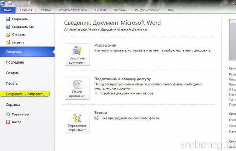The height and width of the screenshot is (151, 236).
Task: Click the Сохранить label
Action: point(20,19)
